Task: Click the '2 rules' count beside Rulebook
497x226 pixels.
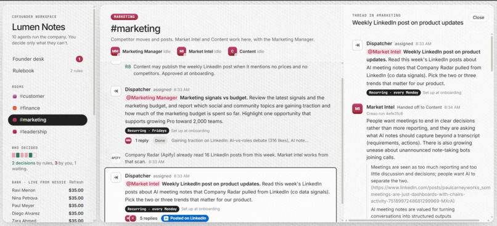Action: tap(76, 71)
